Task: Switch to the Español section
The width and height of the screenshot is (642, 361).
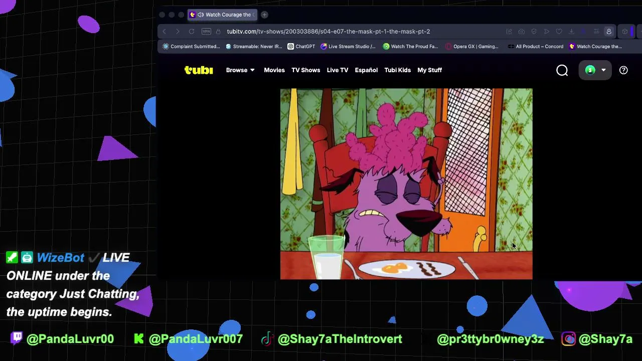Action: tap(366, 70)
